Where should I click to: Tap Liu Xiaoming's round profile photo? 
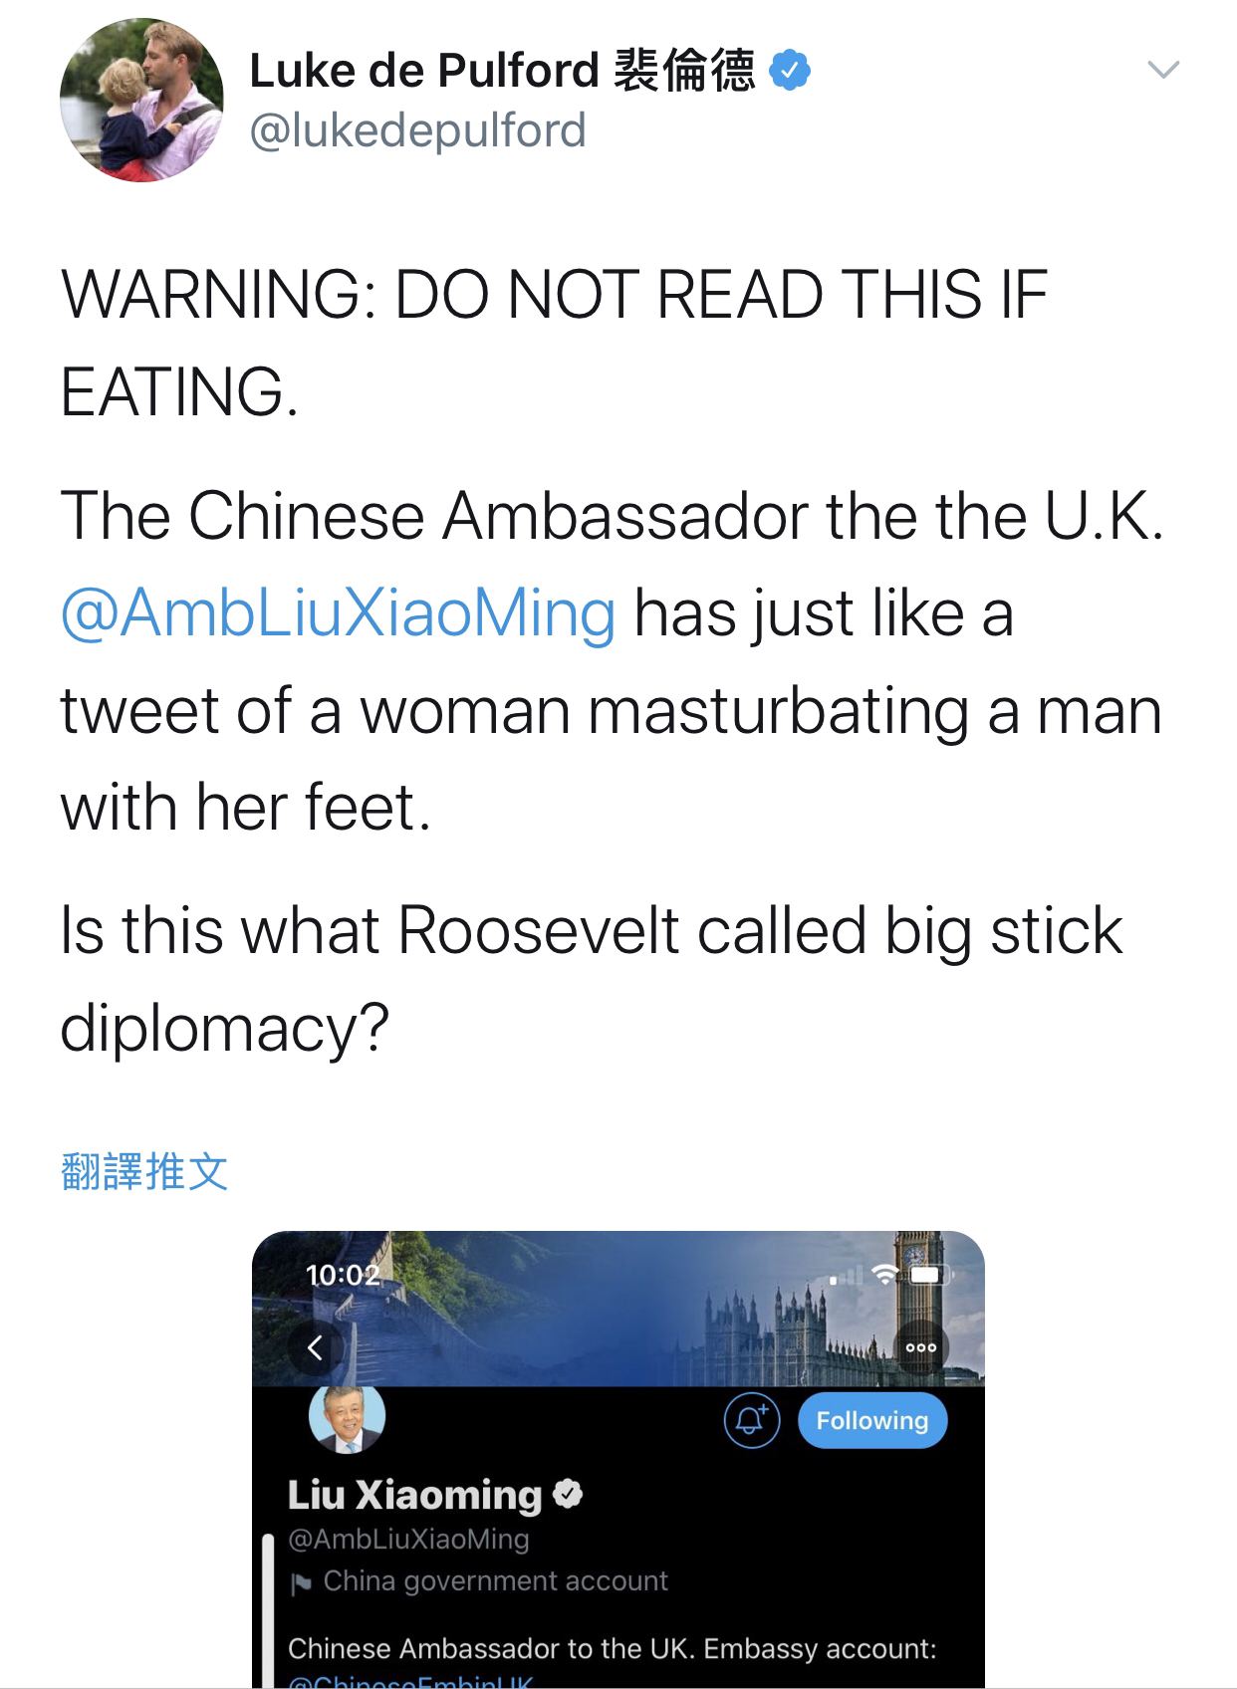[347, 1419]
